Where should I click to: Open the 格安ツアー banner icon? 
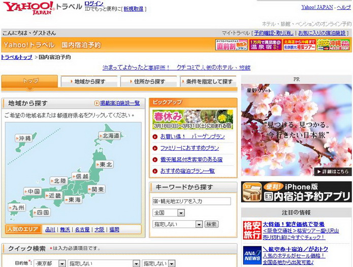[x=299, y=45]
